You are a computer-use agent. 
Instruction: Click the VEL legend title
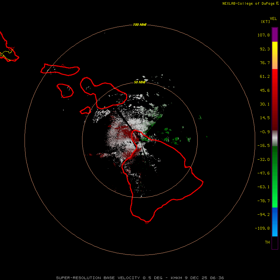(x=273, y=19)
